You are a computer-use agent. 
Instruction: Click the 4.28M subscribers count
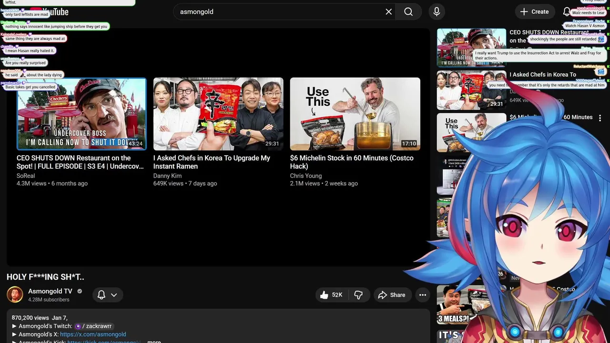click(x=49, y=300)
